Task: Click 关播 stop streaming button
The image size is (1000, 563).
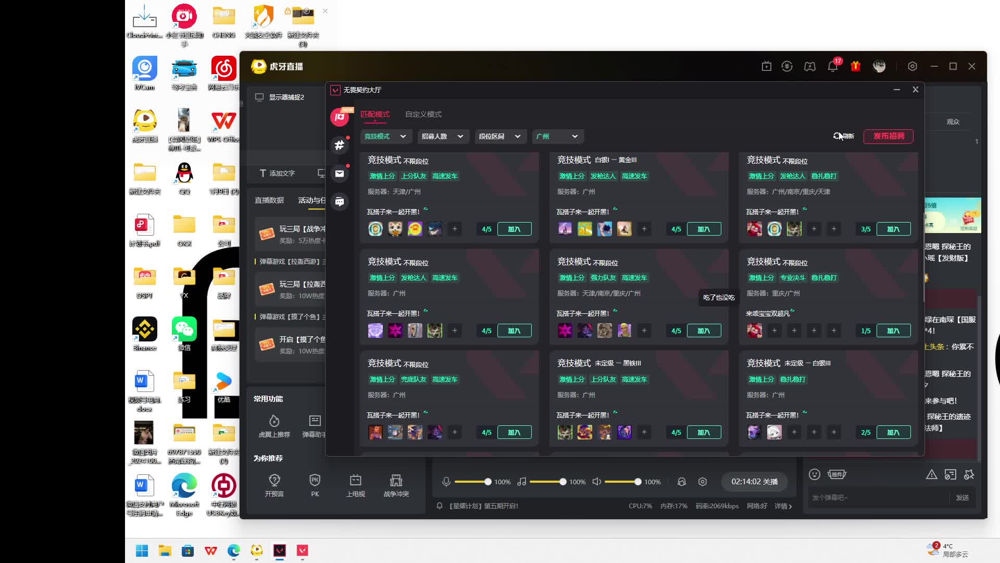Action: pyautogui.click(x=754, y=482)
